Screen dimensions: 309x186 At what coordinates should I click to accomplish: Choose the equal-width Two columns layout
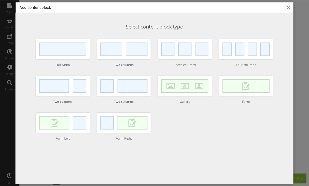[124, 49]
